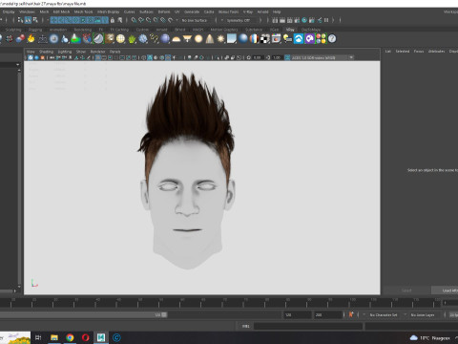
Task: Create a V-Ray cone-shaped IES light
Action: tap(210, 39)
